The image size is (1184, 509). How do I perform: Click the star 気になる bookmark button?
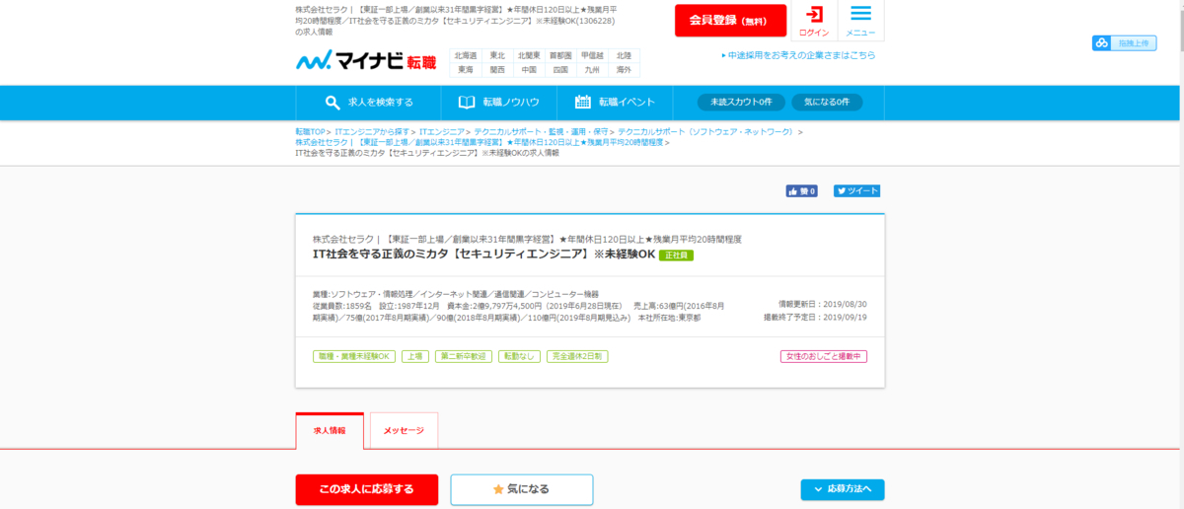[522, 489]
